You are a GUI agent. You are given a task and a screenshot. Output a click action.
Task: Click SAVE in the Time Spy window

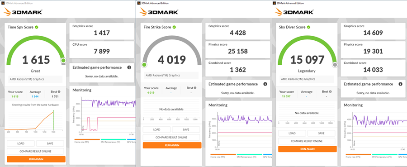50,143
